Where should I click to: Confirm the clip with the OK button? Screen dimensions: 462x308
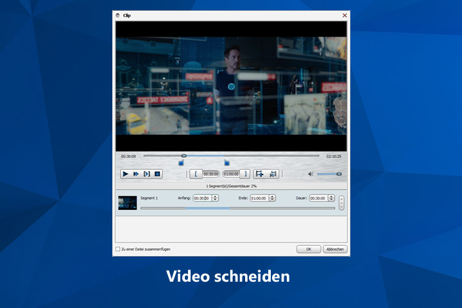pos(309,249)
